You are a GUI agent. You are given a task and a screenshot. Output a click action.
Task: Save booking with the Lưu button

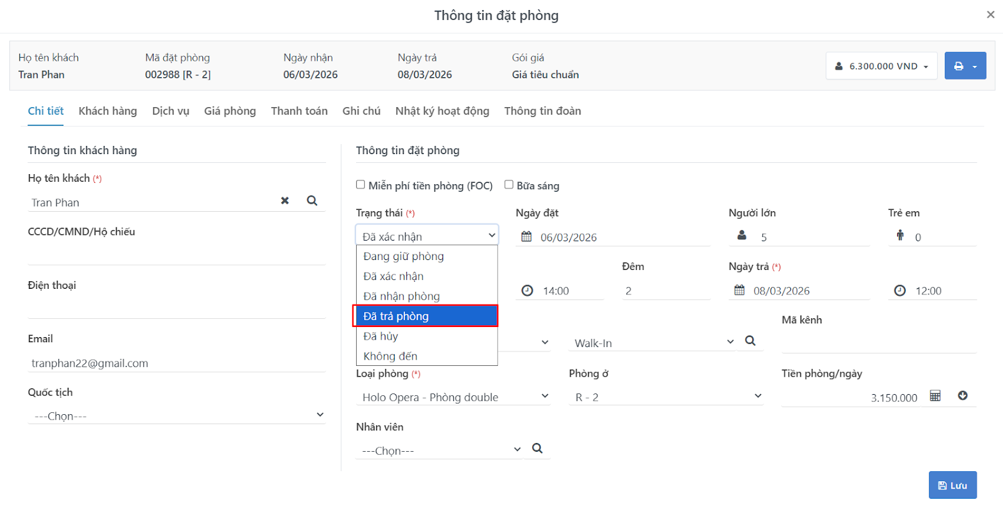[x=952, y=485]
